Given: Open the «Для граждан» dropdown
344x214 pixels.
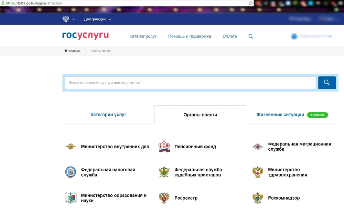Looking at the screenshot, I should (x=97, y=19).
